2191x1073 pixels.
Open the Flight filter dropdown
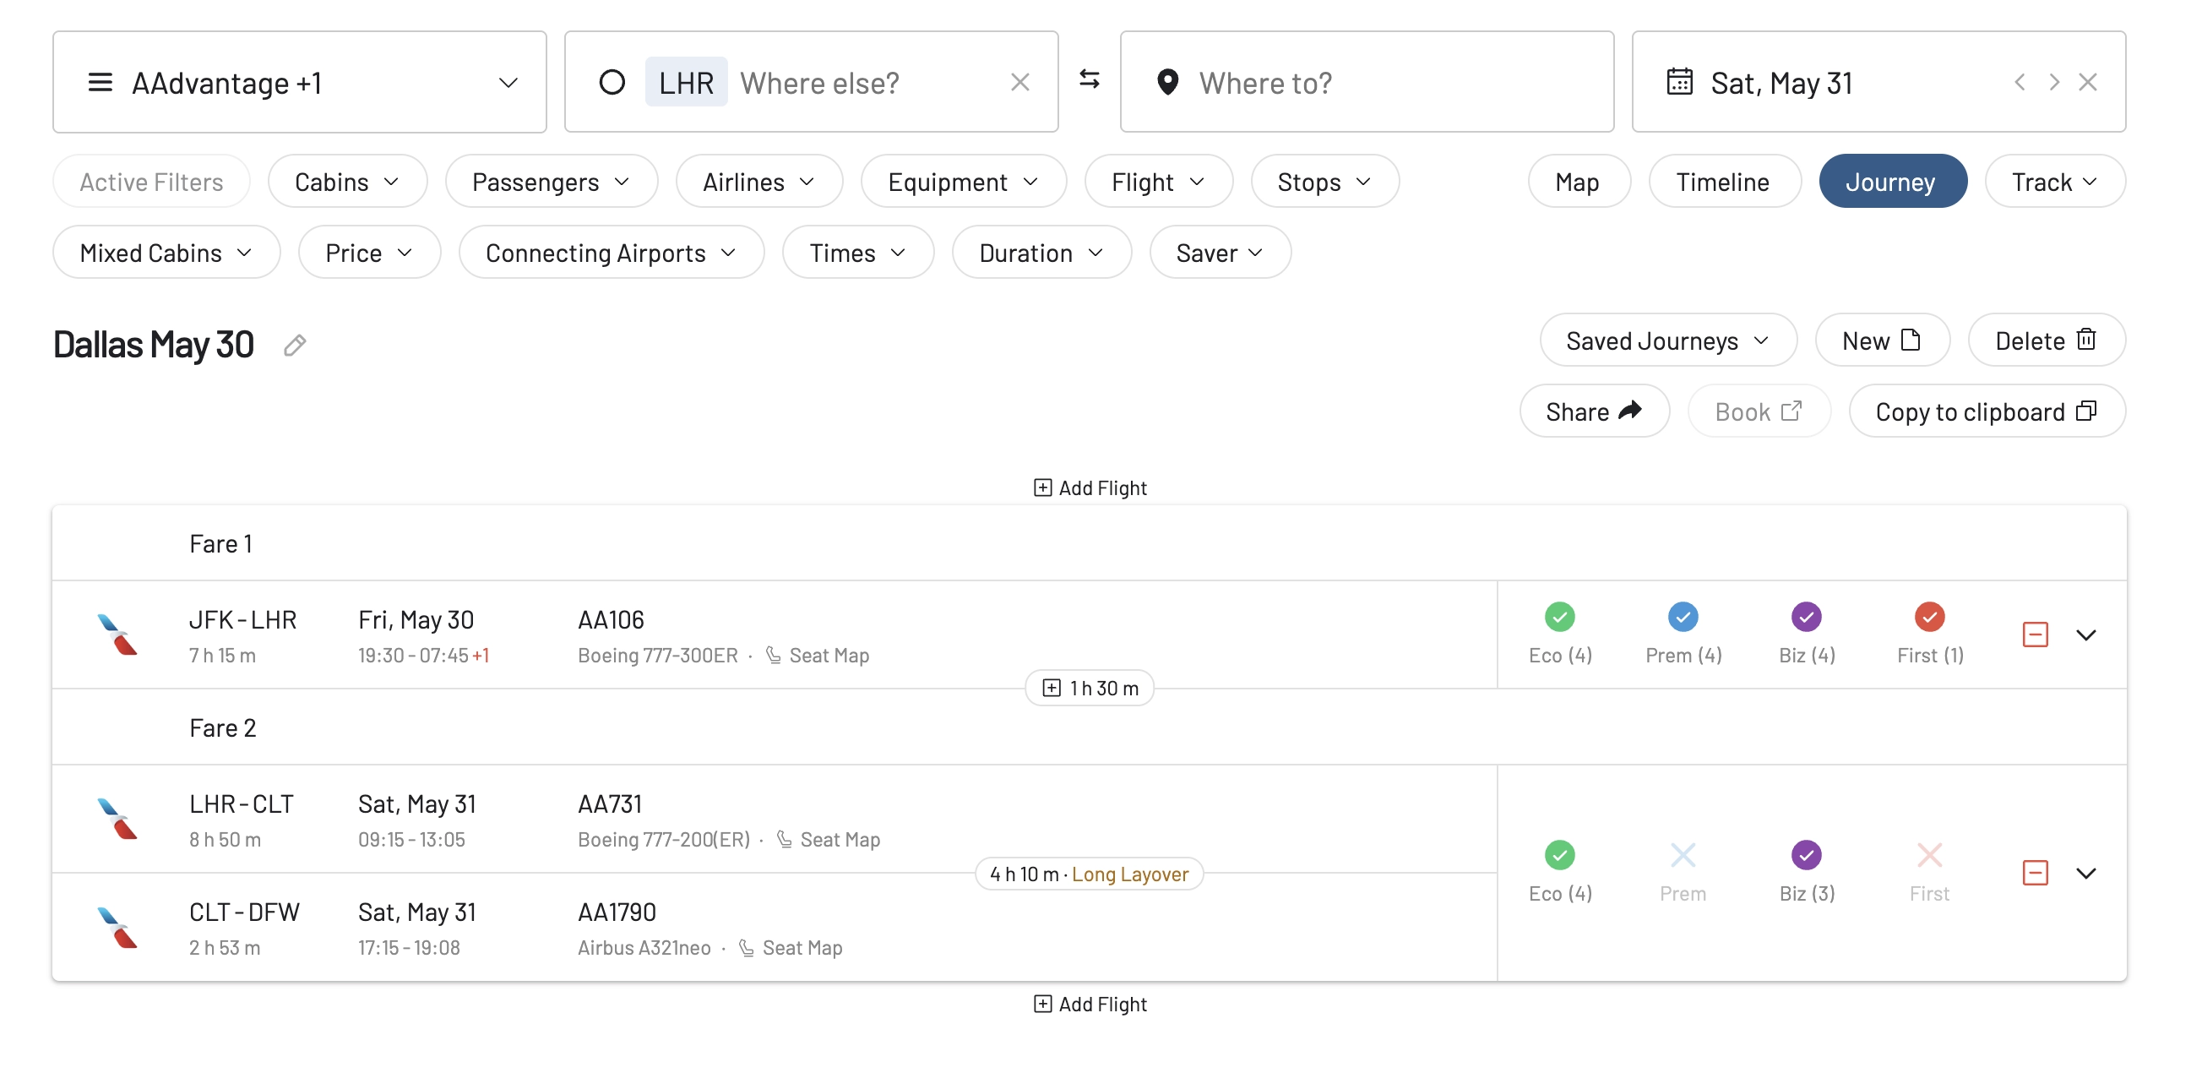tap(1159, 182)
